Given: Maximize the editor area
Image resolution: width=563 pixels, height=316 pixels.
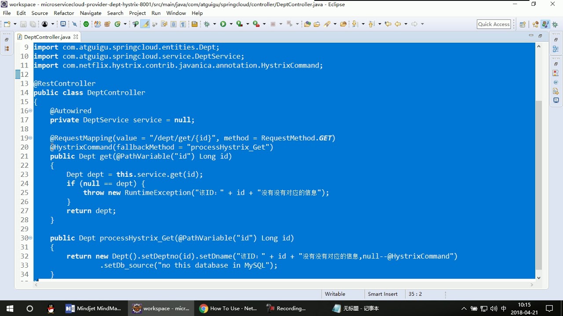Looking at the screenshot, I should tap(541, 36).
